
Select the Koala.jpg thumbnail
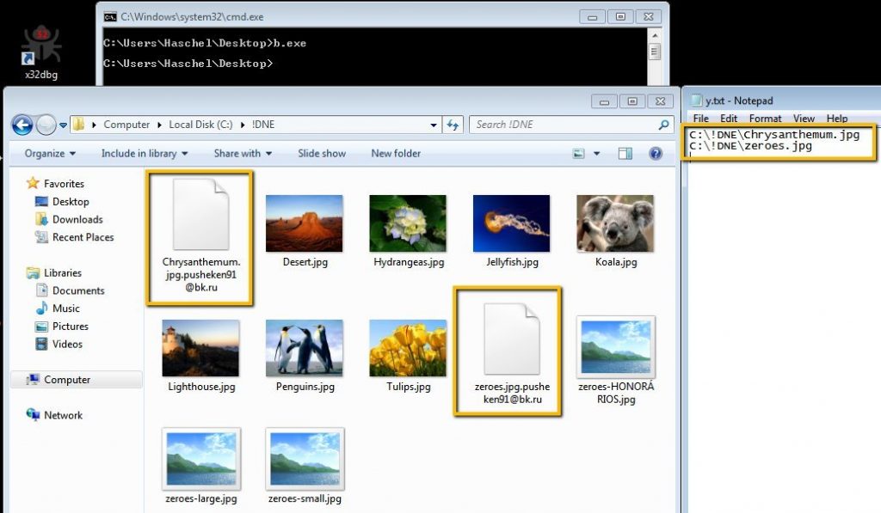click(x=615, y=223)
